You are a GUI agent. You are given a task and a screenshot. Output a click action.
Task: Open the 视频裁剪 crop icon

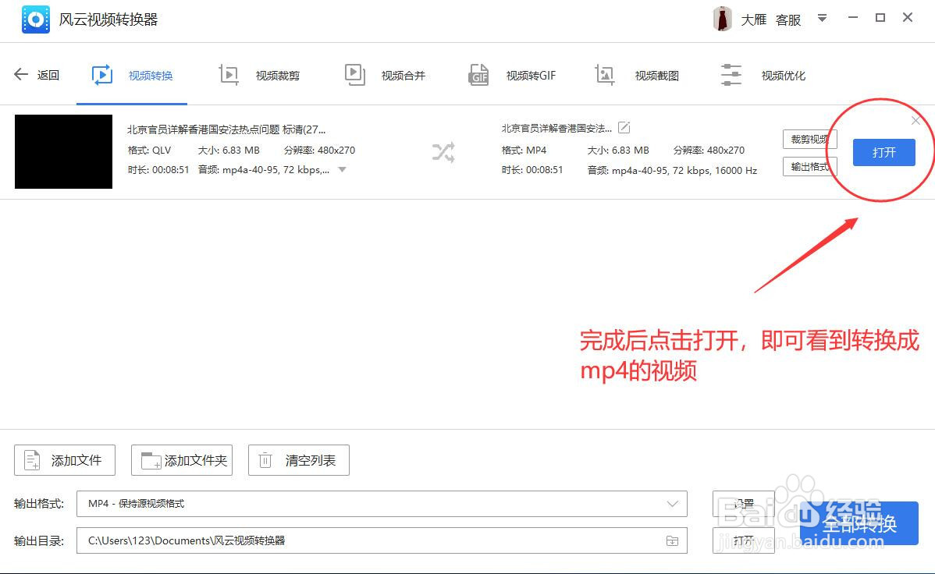click(229, 75)
